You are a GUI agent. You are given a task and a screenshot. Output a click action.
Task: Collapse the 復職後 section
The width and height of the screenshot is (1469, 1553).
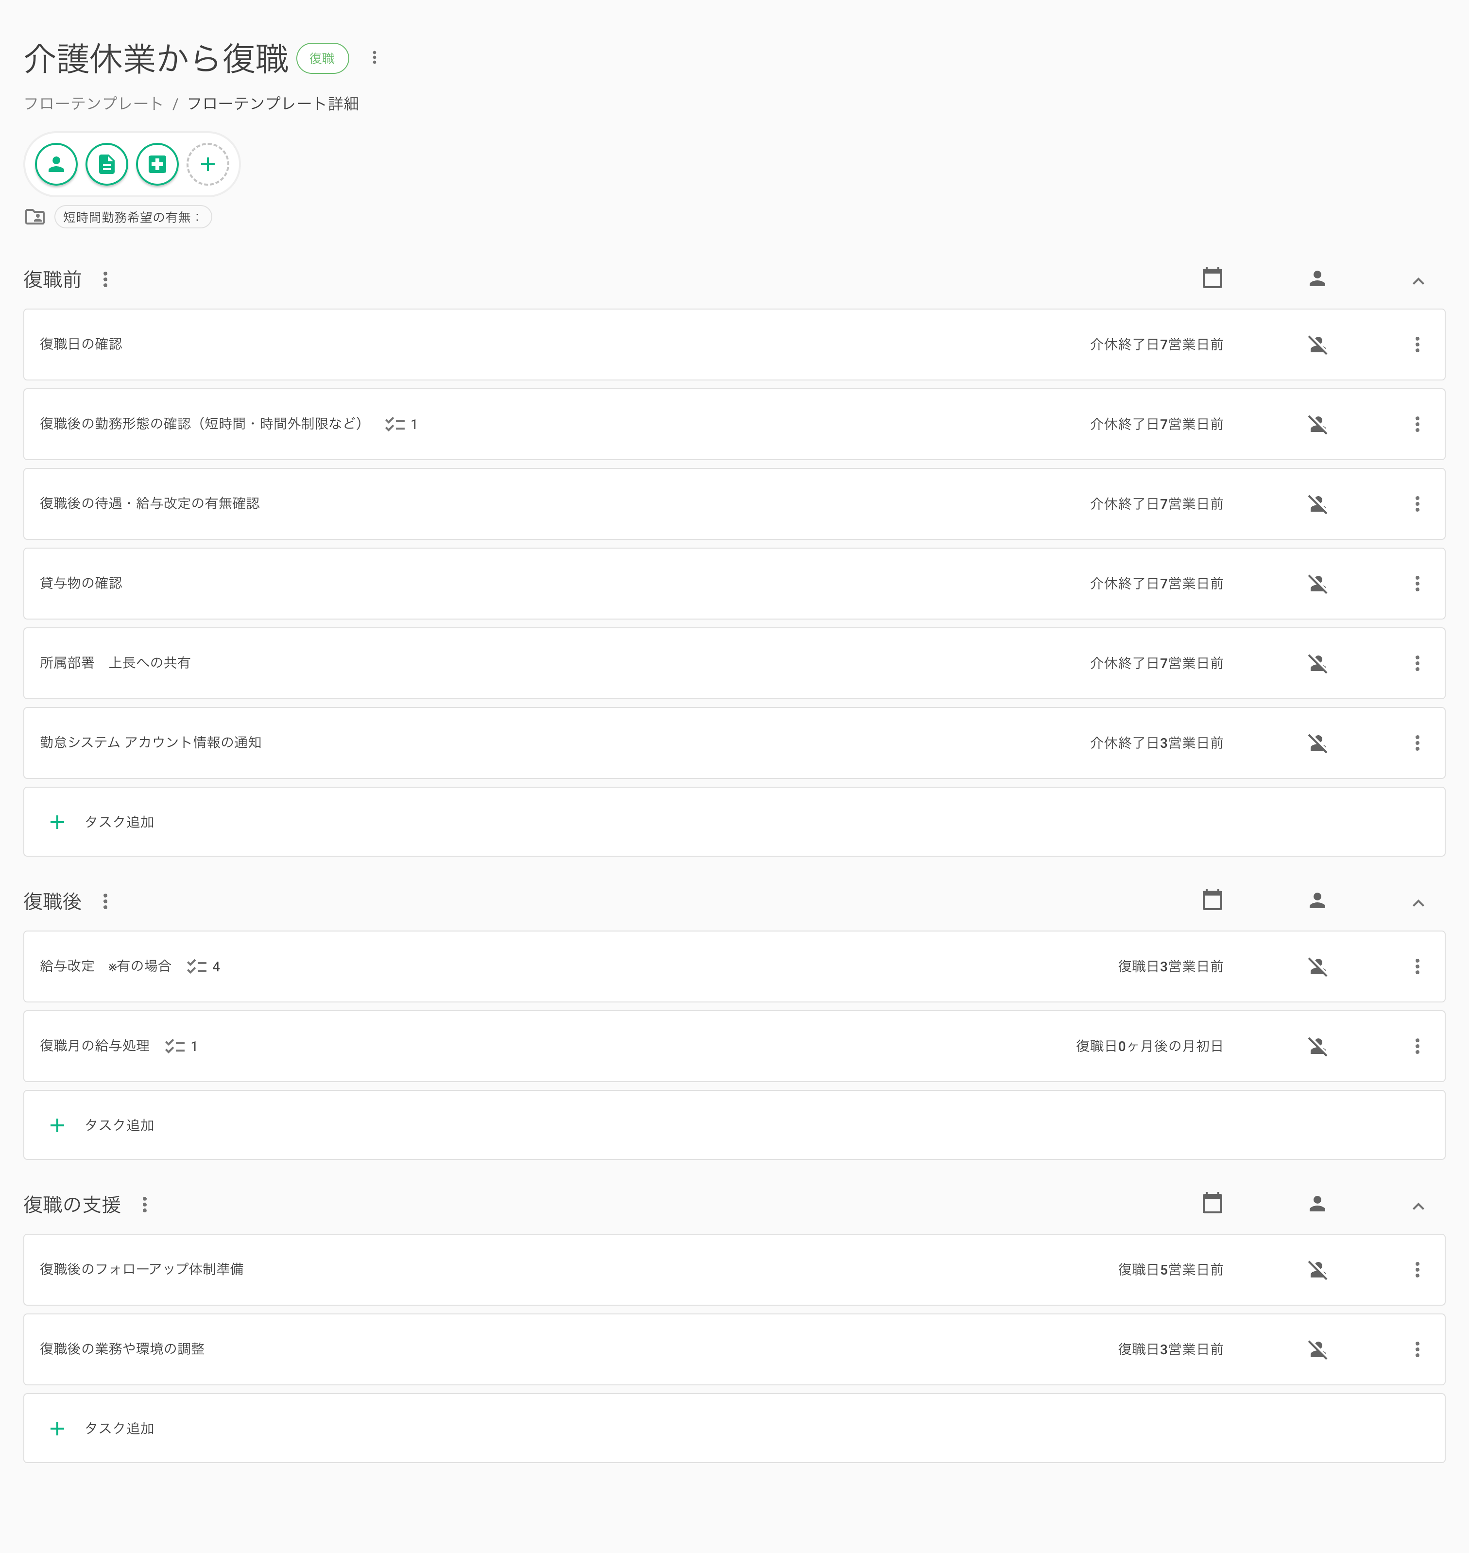1418,903
